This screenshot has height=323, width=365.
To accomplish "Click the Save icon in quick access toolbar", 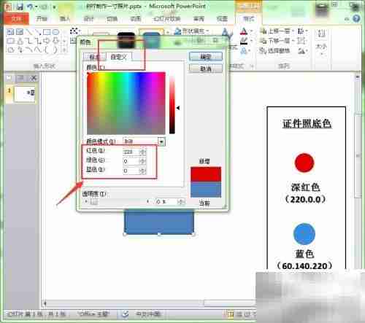I will pos(20,7).
